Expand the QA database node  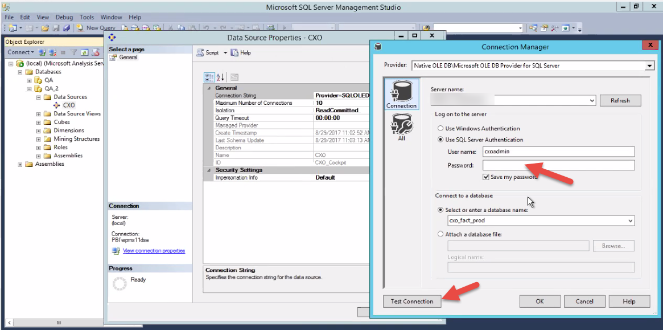point(29,80)
